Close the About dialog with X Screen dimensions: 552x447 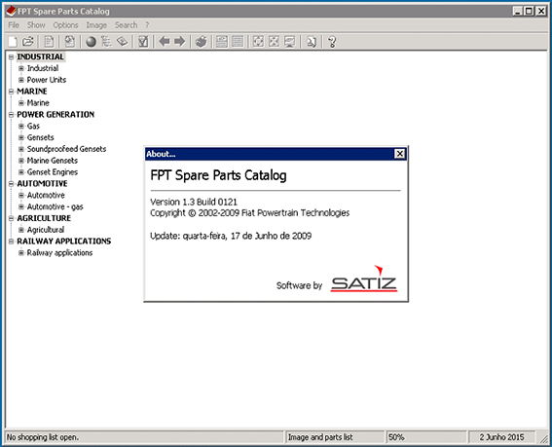click(x=399, y=154)
